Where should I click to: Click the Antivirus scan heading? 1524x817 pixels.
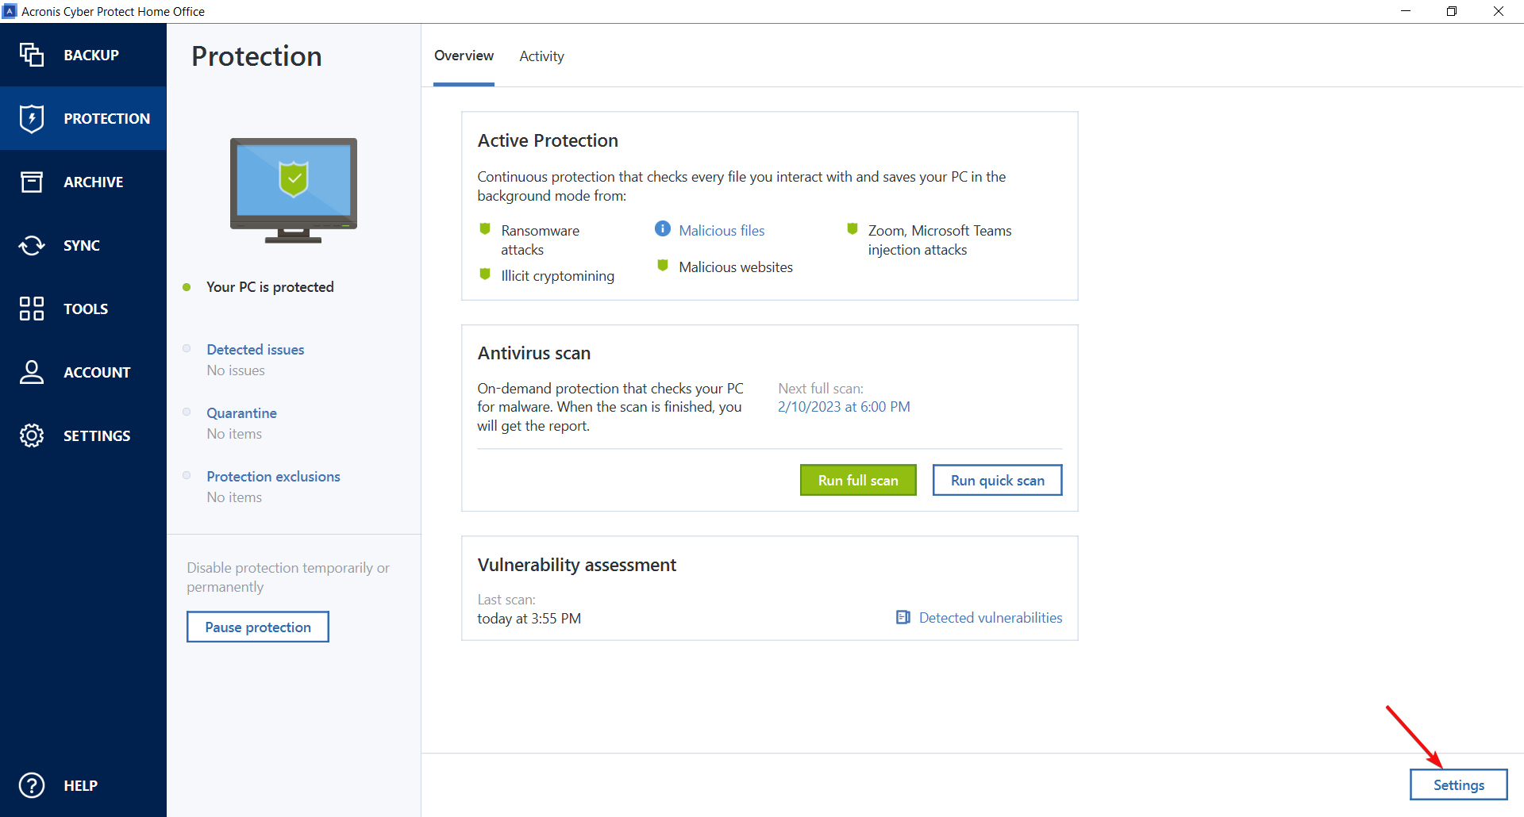(534, 353)
